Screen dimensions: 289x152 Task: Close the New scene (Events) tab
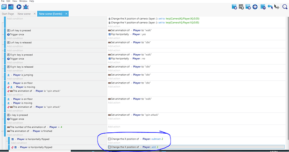[x=66, y=14]
